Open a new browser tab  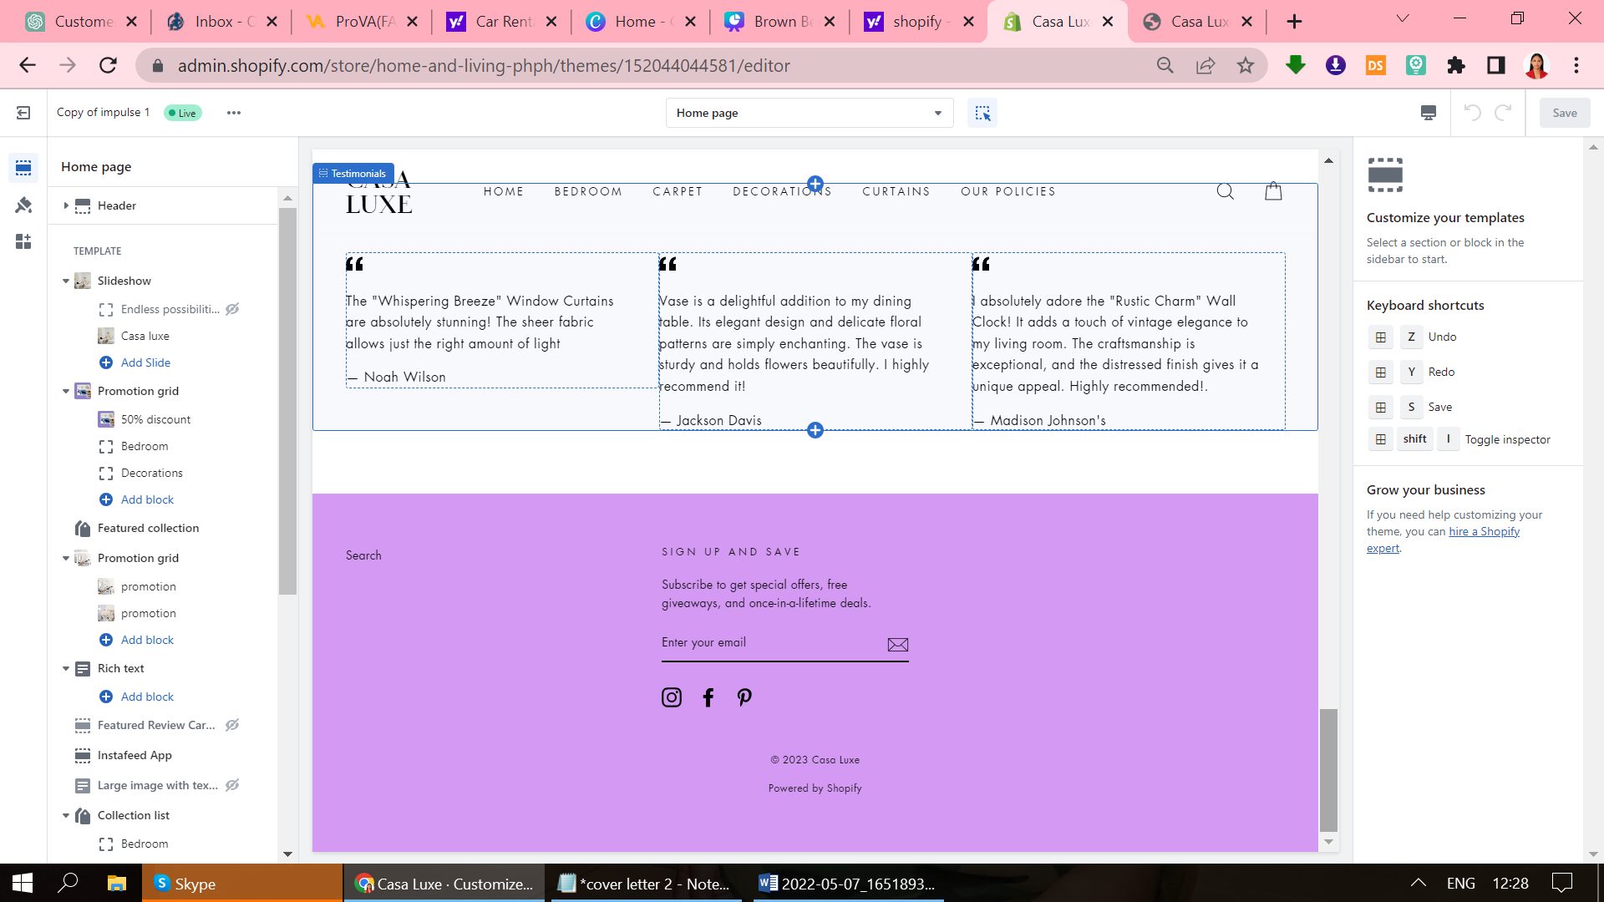pos(1294,22)
